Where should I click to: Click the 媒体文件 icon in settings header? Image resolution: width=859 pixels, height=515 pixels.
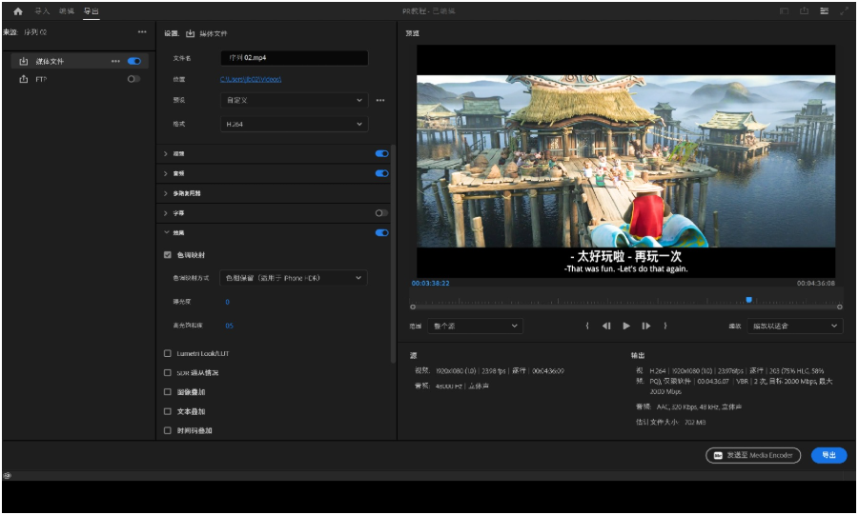tap(190, 33)
